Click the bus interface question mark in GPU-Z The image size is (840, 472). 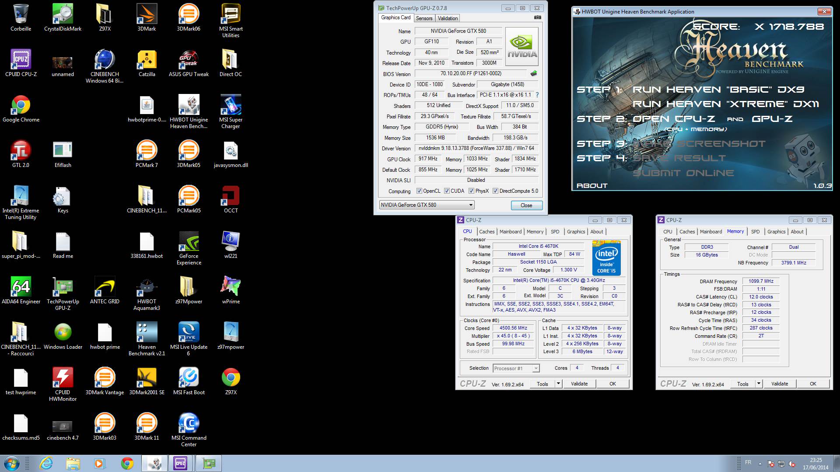pos(537,95)
